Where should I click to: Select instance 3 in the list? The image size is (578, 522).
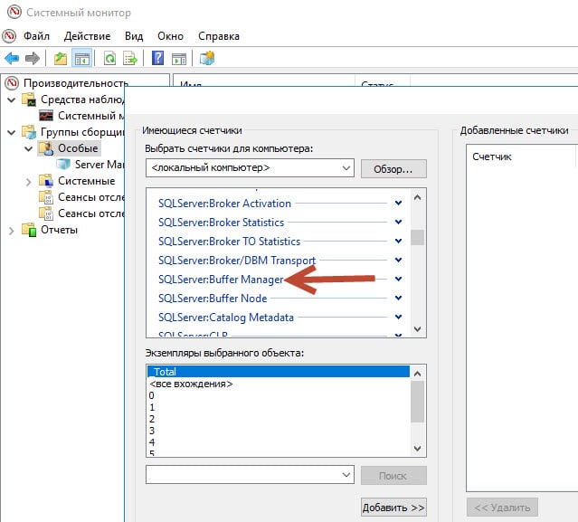coord(279,431)
